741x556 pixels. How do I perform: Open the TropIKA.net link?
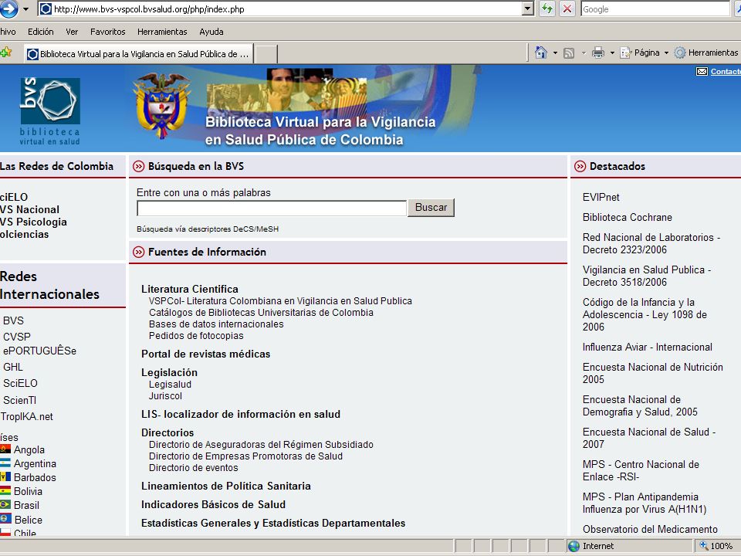point(26,416)
